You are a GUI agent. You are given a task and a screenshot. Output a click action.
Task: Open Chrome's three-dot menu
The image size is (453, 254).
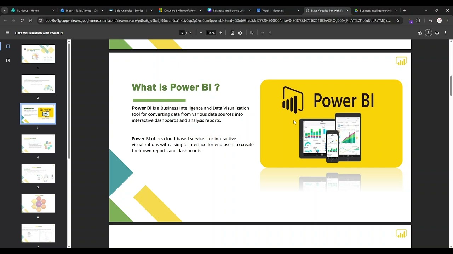[x=447, y=20]
